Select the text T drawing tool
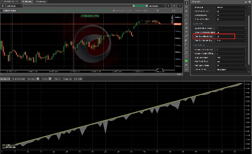252x154 pixels. 186,56
